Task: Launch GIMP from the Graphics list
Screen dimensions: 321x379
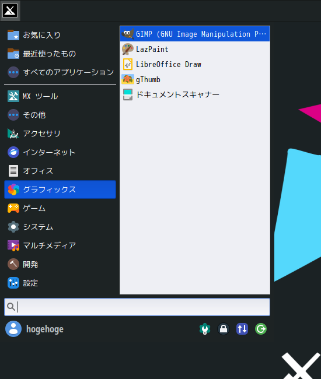Action: (x=195, y=34)
